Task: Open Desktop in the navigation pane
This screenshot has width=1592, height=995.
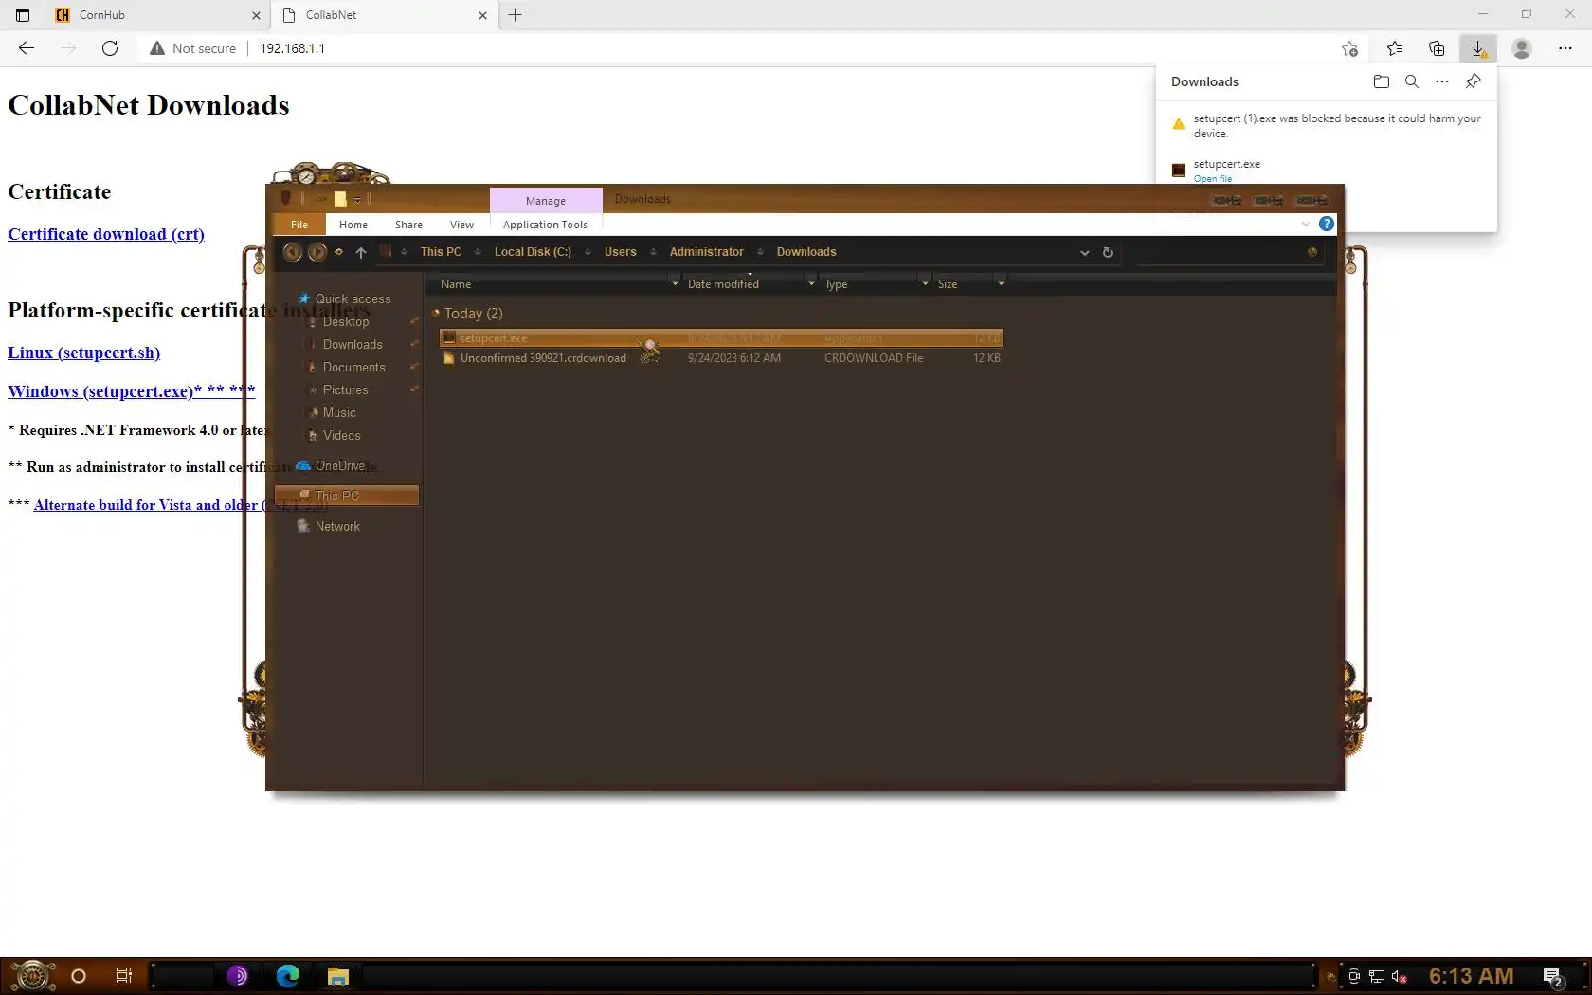Action: click(346, 322)
